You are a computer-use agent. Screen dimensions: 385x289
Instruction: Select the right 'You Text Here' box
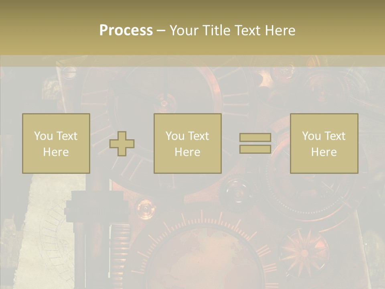click(x=324, y=143)
